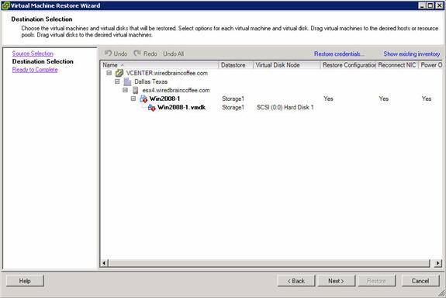Cancel the restore wizard

pyautogui.click(x=420, y=281)
